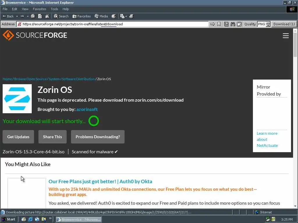Click the Outlook Express quick launch icon
This screenshot has width=298, height=223.
(37, 219)
